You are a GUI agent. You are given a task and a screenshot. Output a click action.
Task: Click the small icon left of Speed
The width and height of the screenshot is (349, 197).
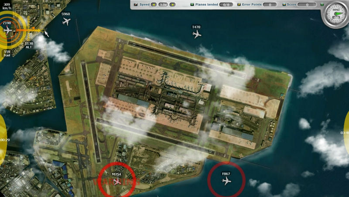(x=136, y=4)
